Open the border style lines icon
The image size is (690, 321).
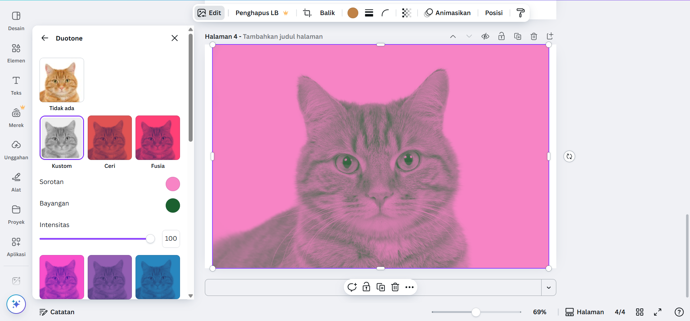369,13
